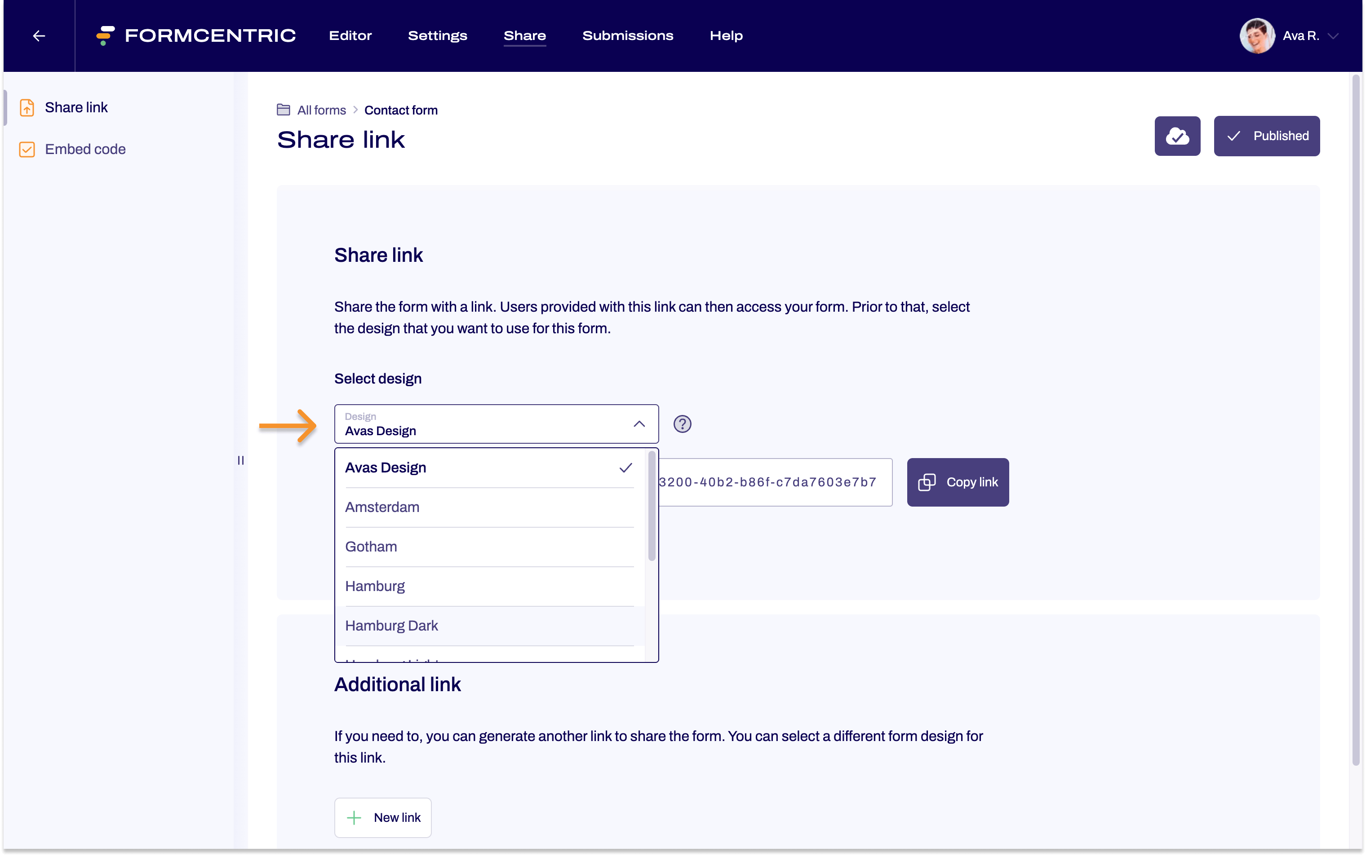Image resolution: width=1366 pixels, height=856 pixels.
Task: Click the New link button
Action: click(x=382, y=817)
